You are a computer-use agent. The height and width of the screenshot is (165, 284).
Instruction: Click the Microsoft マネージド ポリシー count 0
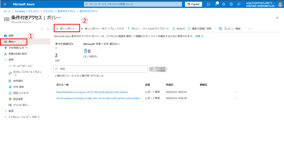[89, 51]
